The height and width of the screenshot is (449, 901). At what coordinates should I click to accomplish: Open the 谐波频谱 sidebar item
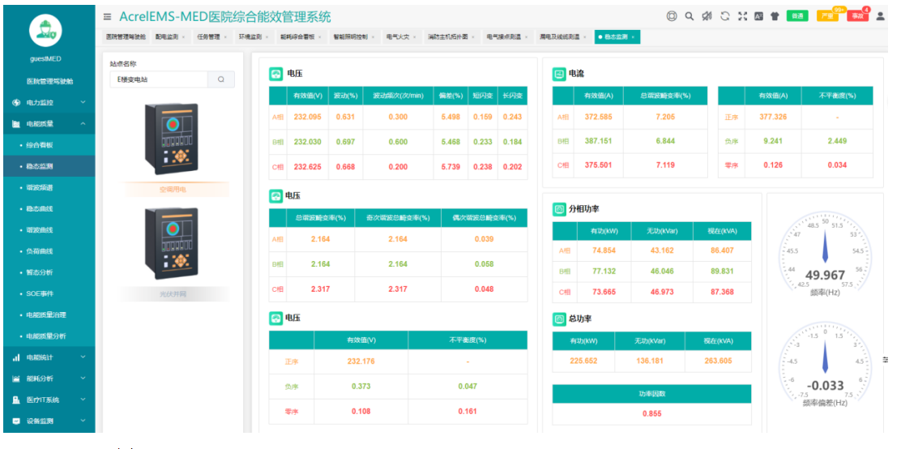click(41, 187)
